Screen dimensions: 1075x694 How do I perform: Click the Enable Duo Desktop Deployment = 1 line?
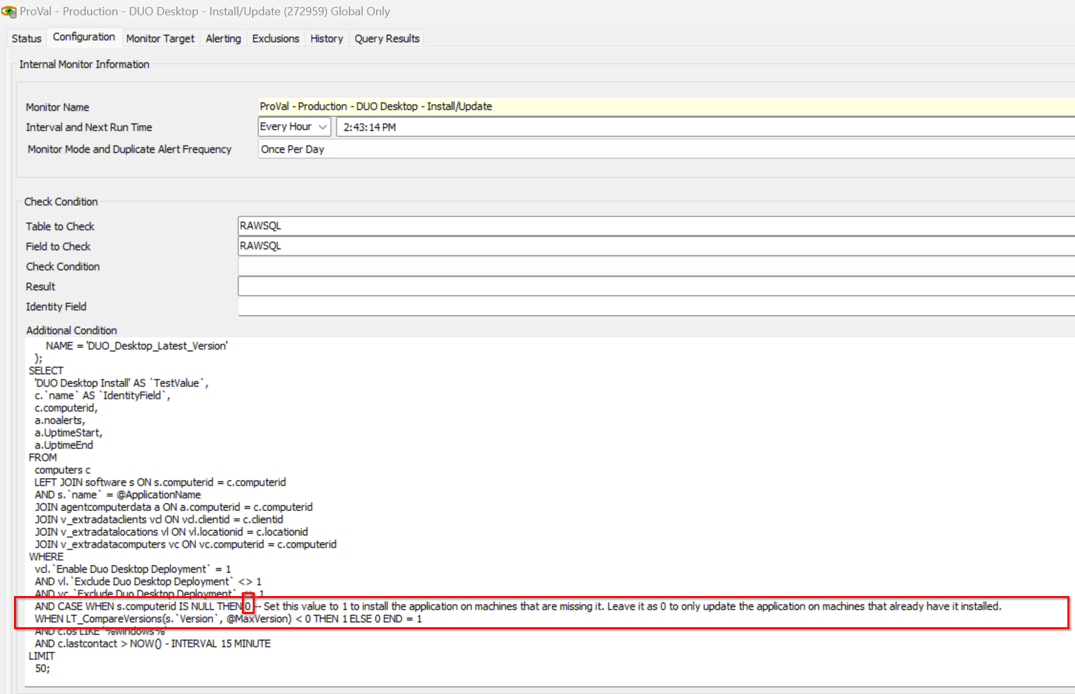[132, 569]
